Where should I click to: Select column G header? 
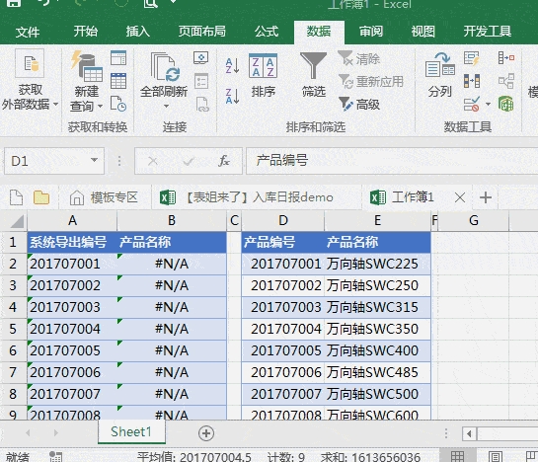474,221
